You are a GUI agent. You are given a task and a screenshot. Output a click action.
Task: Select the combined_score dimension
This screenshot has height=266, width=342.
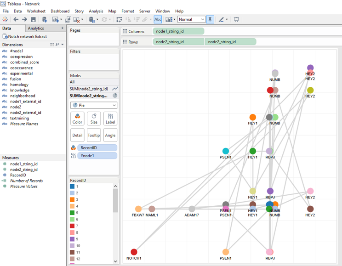coord(24,62)
